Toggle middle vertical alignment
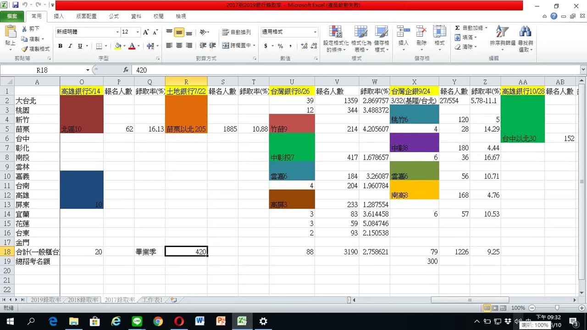Viewport: 587px width, 330px height. (179, 32)
